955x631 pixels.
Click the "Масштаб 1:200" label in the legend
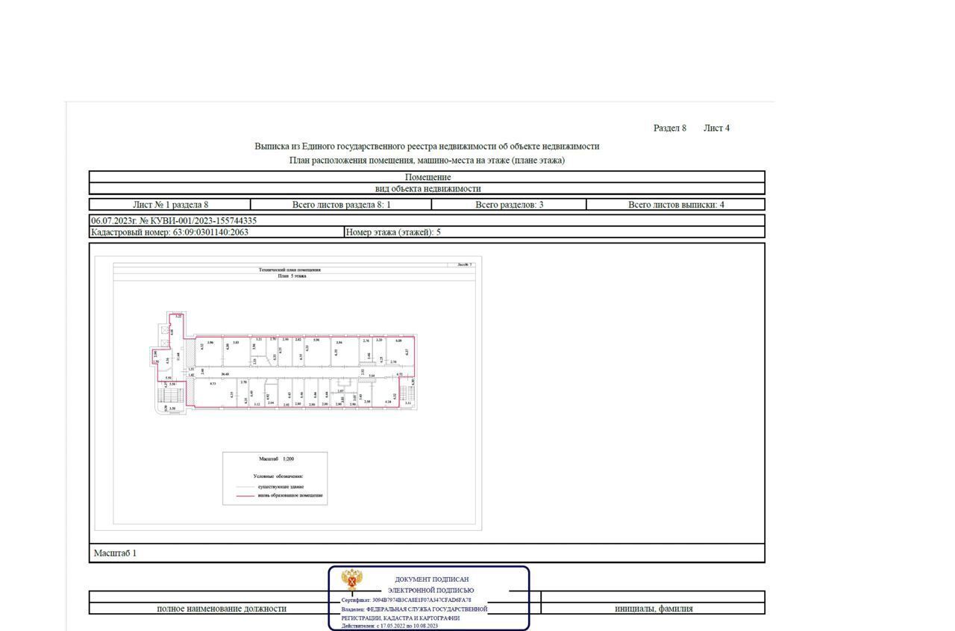pos(276,459)
